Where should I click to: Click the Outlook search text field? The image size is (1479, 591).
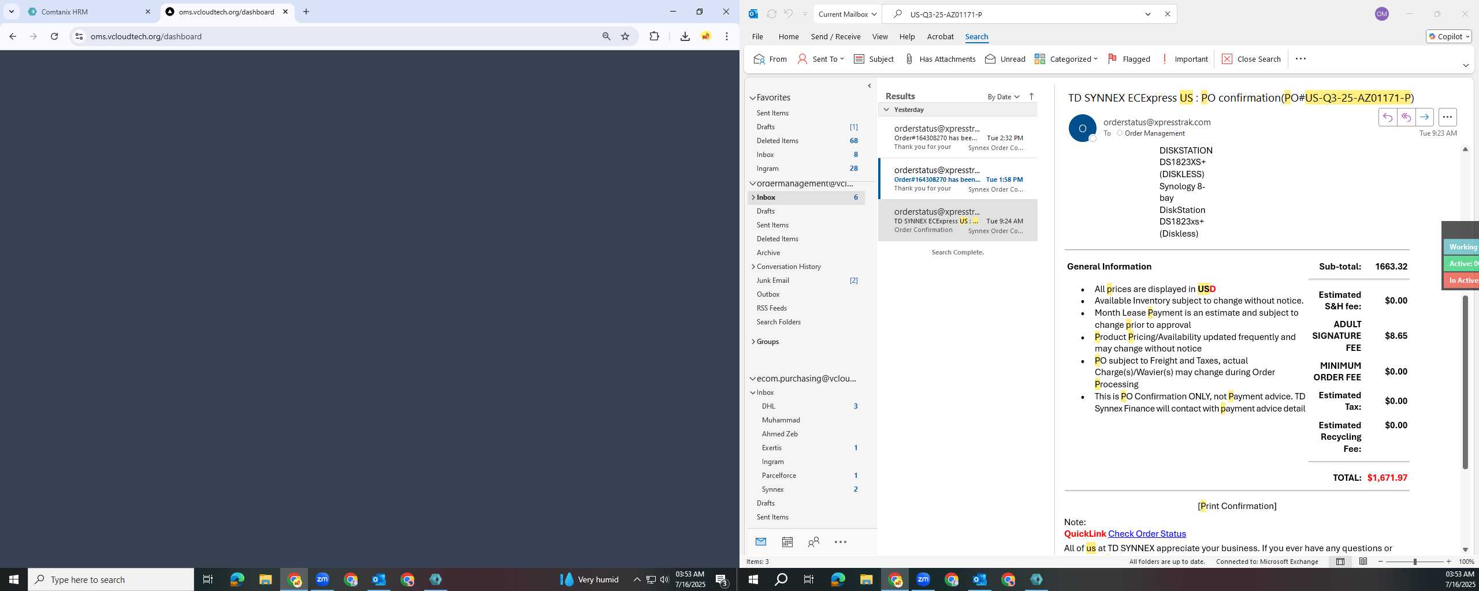[1021, 14]
